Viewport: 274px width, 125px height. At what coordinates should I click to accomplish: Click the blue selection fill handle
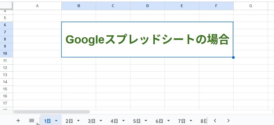(x=233, y=57)
